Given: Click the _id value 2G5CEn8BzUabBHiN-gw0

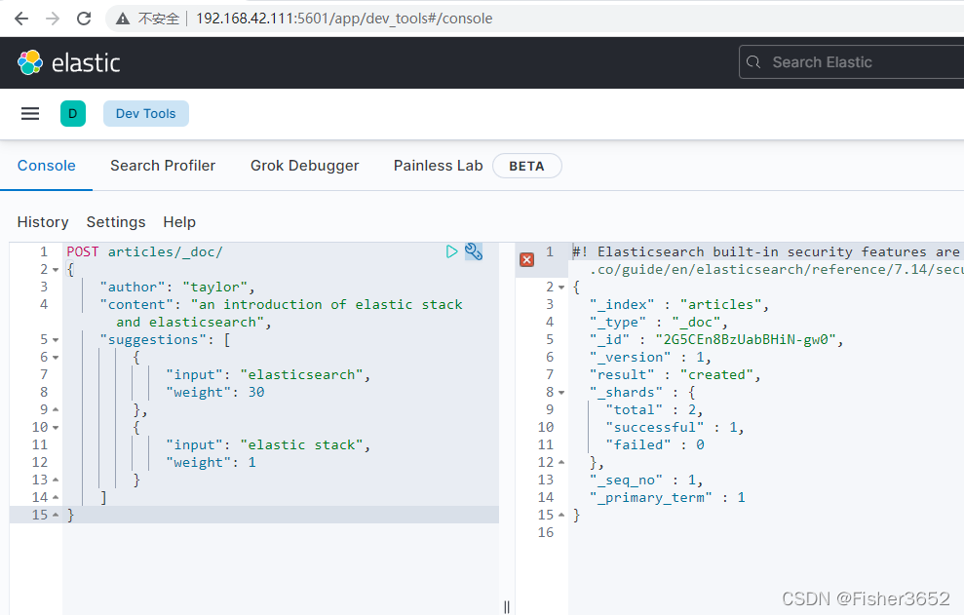Looking at the screenshot, I should [x=746, y=339].
